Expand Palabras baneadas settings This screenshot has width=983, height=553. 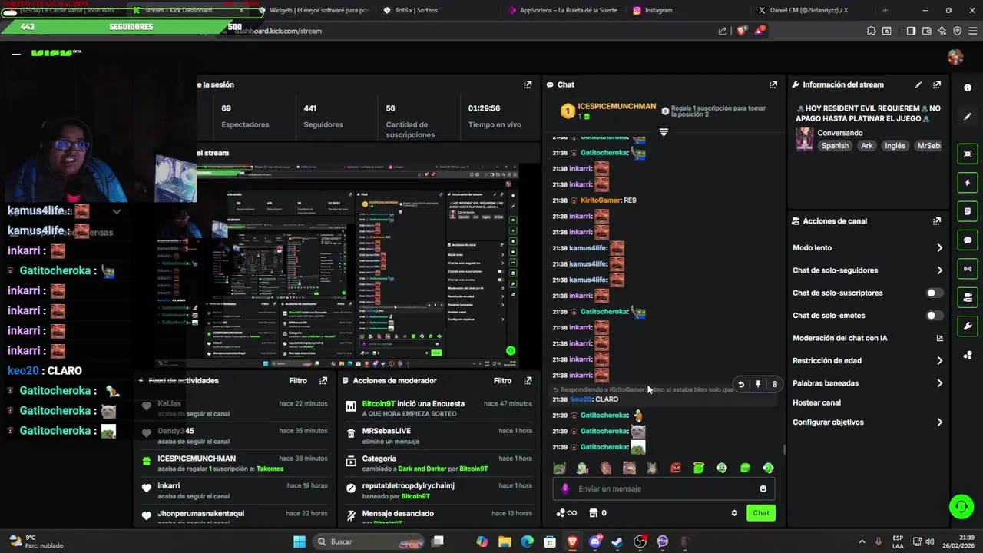point(939,383)
